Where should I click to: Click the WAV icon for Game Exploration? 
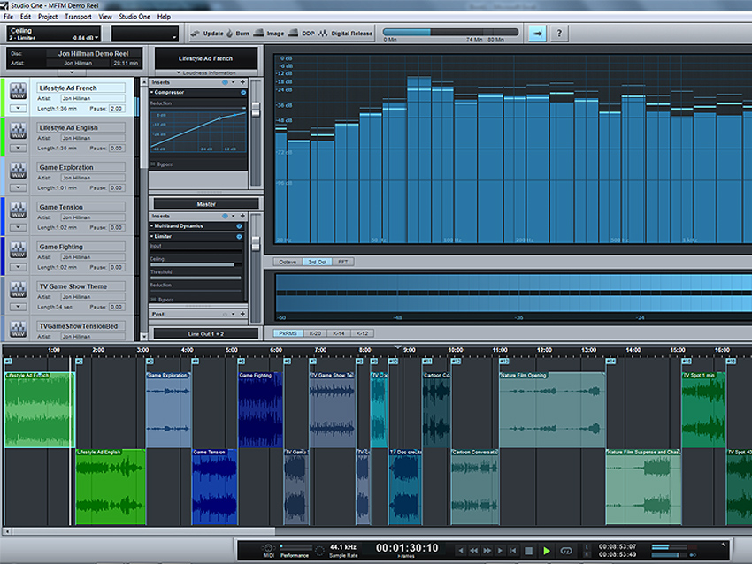point(18,171)
